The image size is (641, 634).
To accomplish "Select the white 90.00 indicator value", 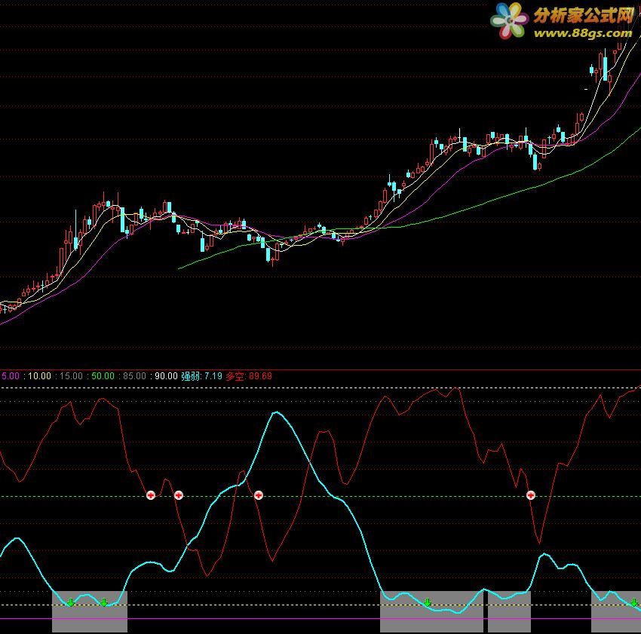I will (x=166, y=376).
